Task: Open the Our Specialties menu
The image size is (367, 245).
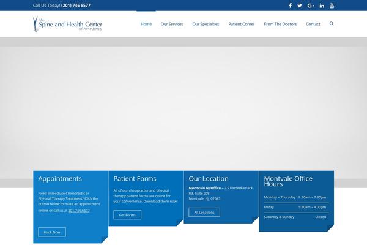Action: tap(206, 24)
